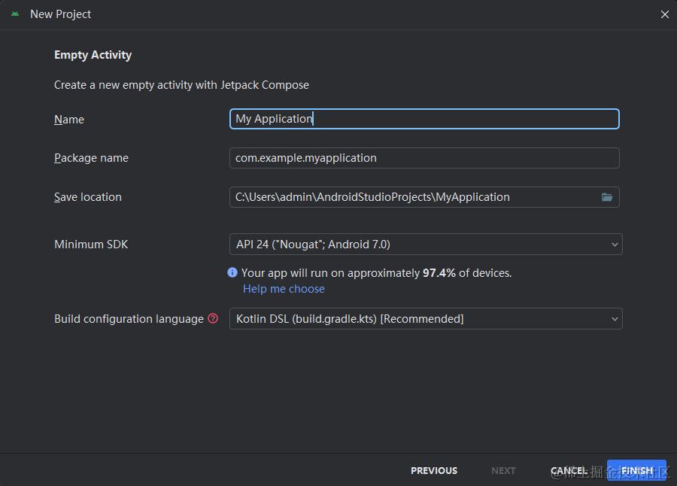Image resolution: width=677 pixels, height=486 pixels.
Task: Click the Empty Activity heading
Action: [93, 55]
